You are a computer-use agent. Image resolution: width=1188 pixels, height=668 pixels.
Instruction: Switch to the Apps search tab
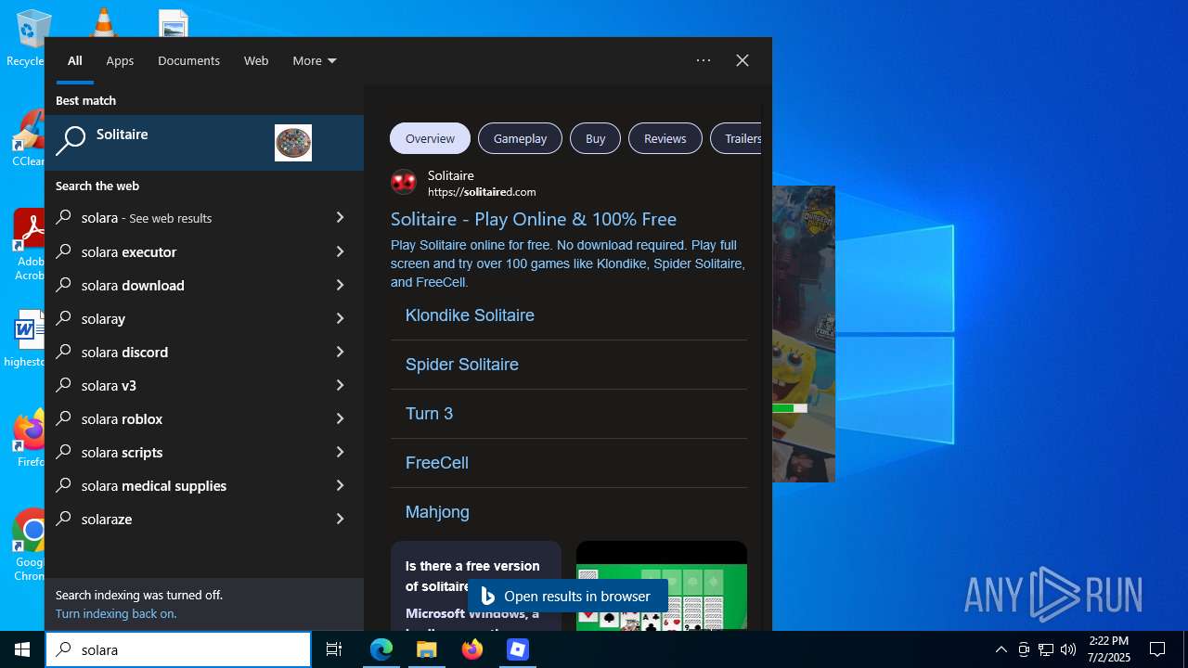point(120,60)
